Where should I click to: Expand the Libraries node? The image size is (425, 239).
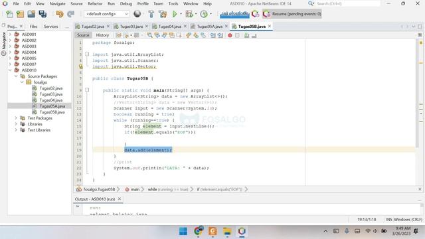point(16,124)
